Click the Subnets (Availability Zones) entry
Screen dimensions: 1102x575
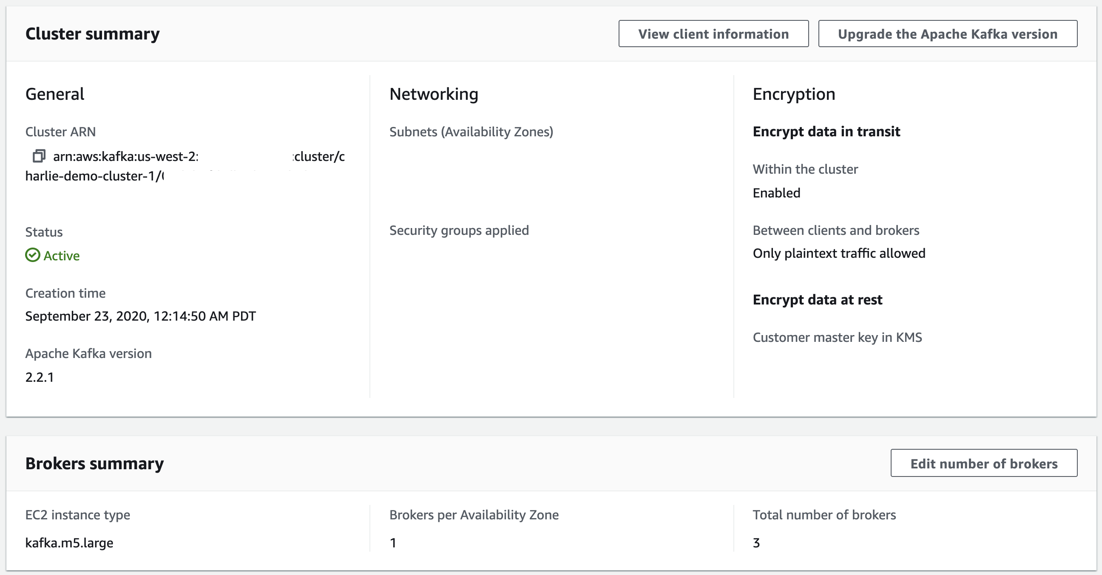coord(454,172)
